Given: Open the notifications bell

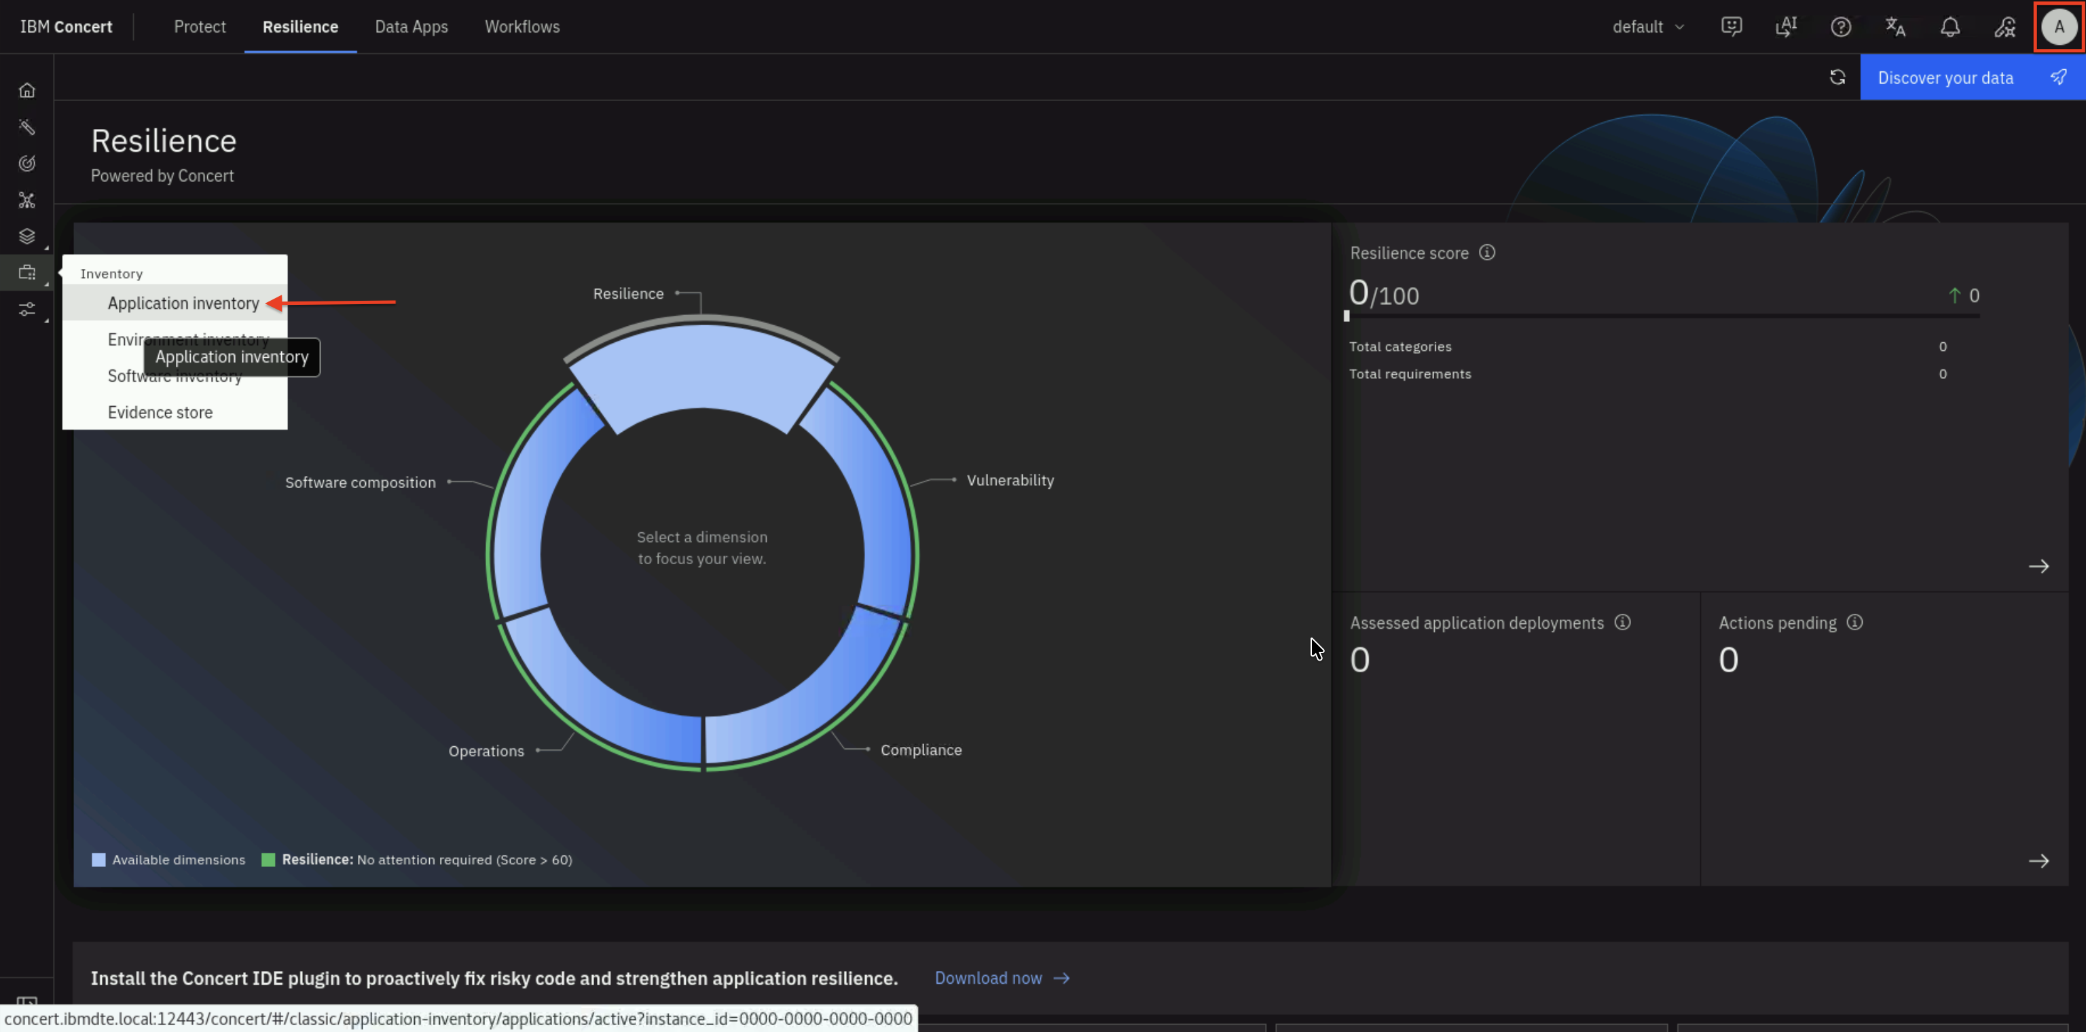Looking at the screenshot, I should 1950,26.
